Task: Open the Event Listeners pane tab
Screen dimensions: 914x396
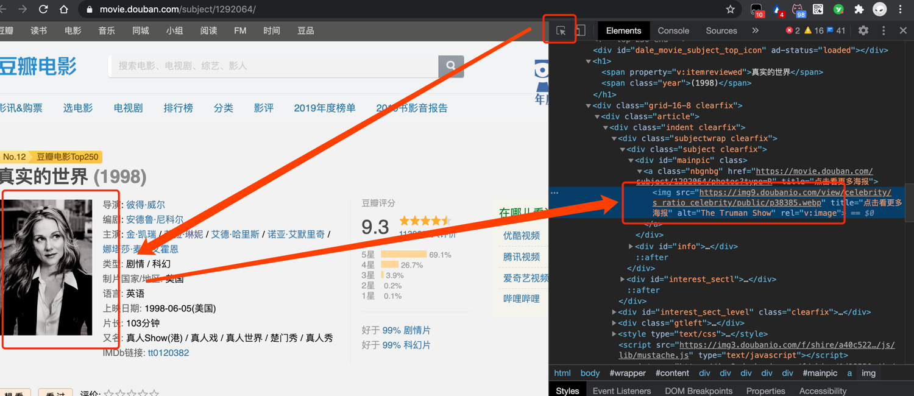Action: click(622, 391)
